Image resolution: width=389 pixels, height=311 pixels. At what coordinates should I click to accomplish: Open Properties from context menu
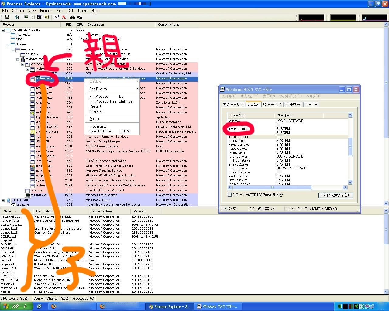click(x=112, y=126)
